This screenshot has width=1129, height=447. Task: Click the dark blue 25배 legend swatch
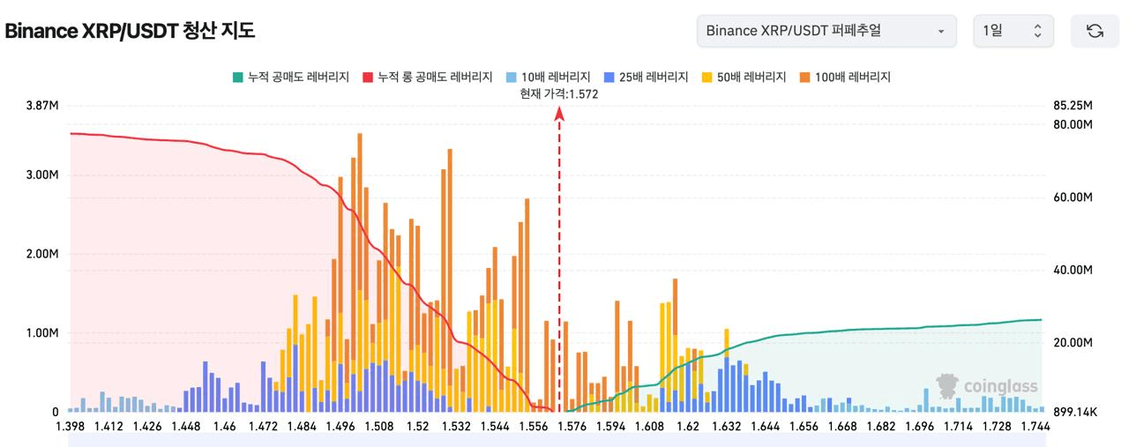point(610,77)
